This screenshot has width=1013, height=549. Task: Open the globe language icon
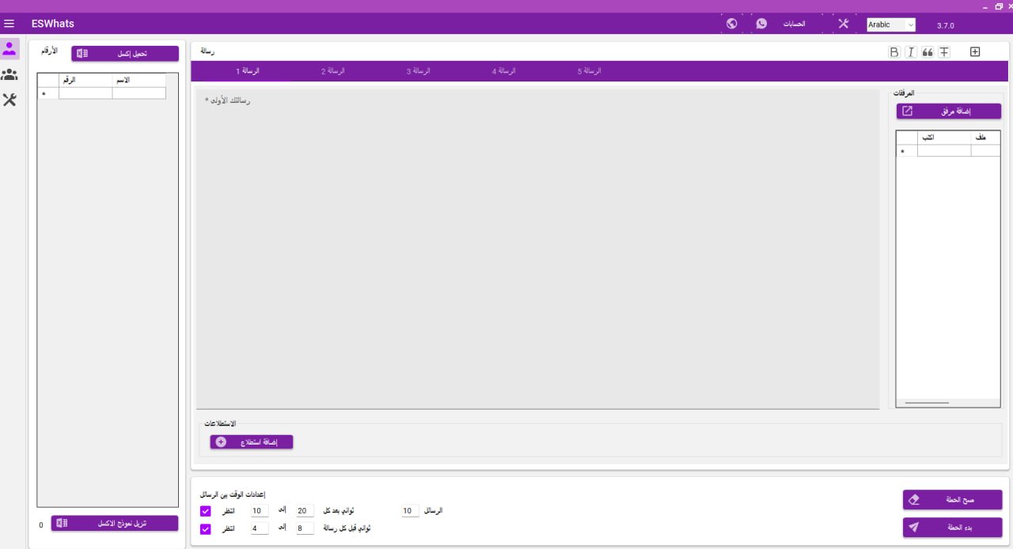click(731, 24)
